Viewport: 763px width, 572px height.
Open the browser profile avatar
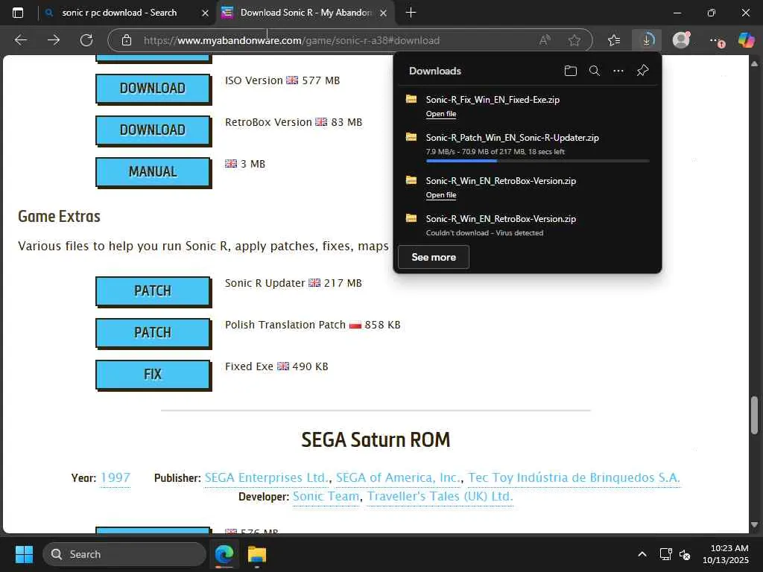click(x=681, y=40)
